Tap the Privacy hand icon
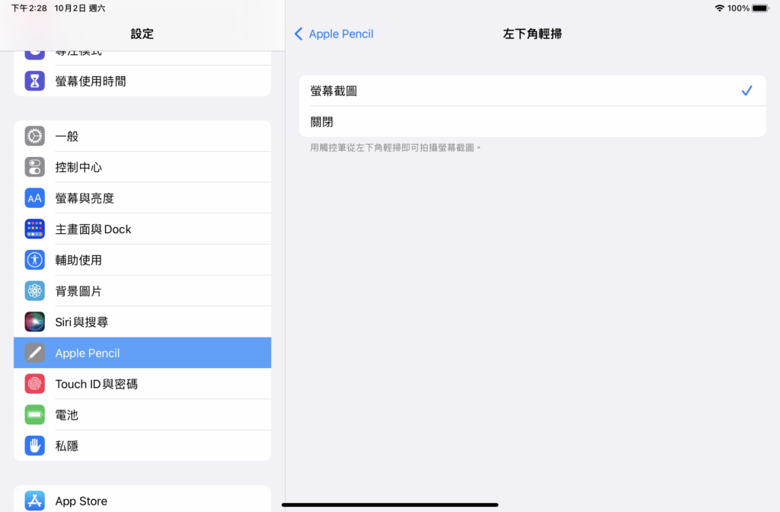 point(35,446)
